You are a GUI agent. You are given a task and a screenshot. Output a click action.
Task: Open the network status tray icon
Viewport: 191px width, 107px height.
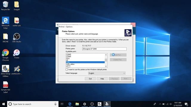[x=167, y=104]
